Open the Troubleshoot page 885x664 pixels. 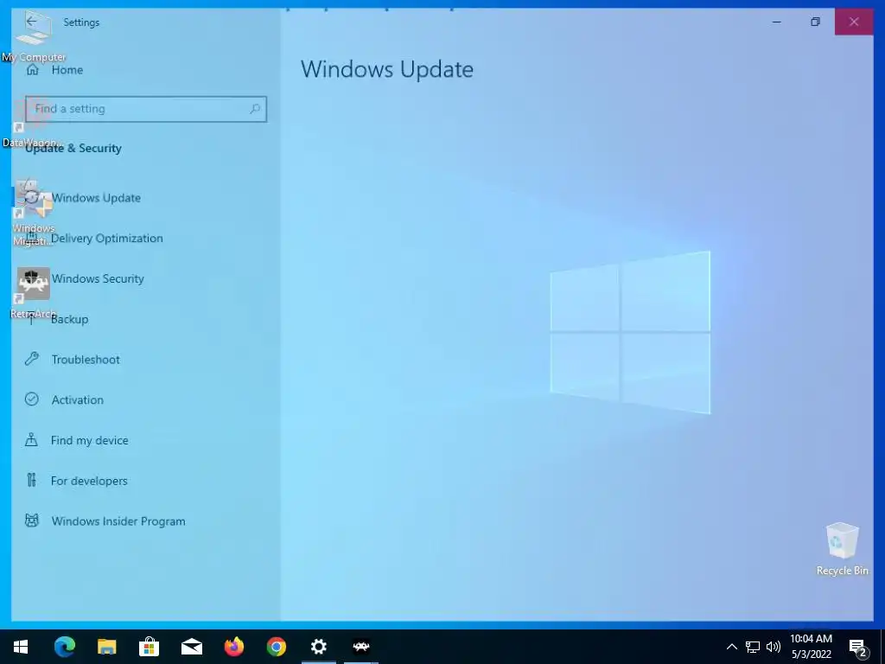pos(86,360)
